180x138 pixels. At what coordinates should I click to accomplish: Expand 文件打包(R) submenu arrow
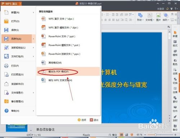point(33,57)
